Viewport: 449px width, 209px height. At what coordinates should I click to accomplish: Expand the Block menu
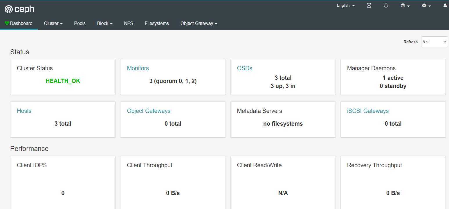[105, 23]
